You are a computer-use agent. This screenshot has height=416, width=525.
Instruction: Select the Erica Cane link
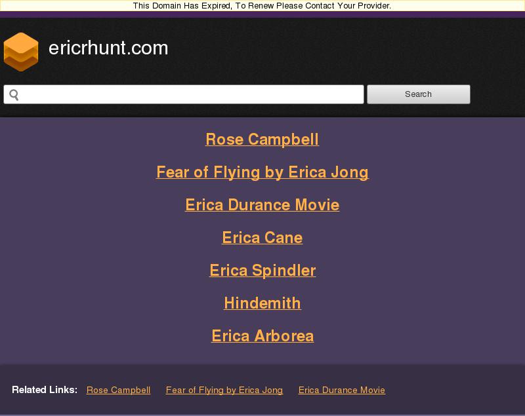[x=262, y=237]
